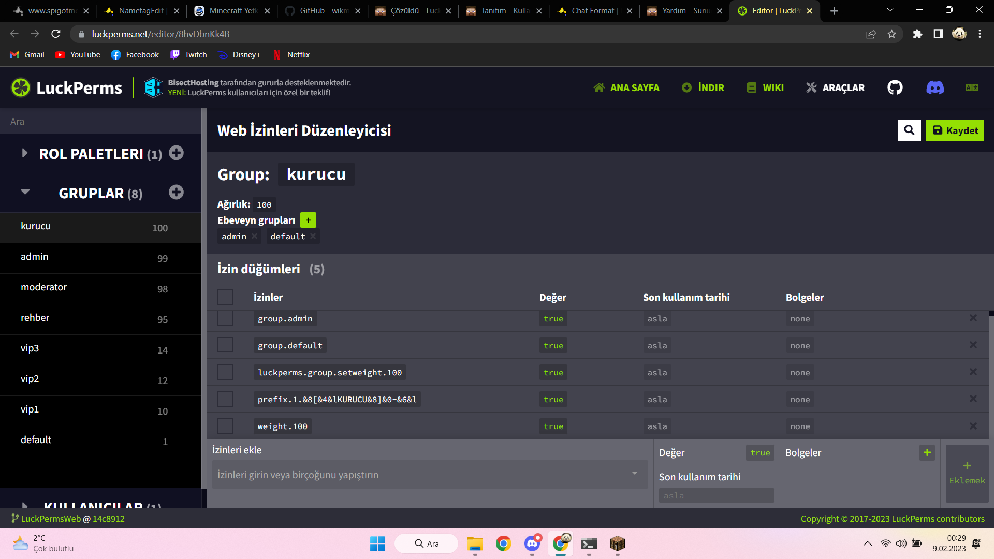Remove the admin parent group
This screenshot has width=994, height=559.
tap(254, 236)
